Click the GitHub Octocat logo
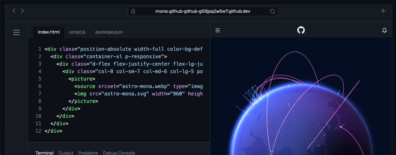Screen dimensions: 396x155 pyautogui.click(x=301, y=30)
